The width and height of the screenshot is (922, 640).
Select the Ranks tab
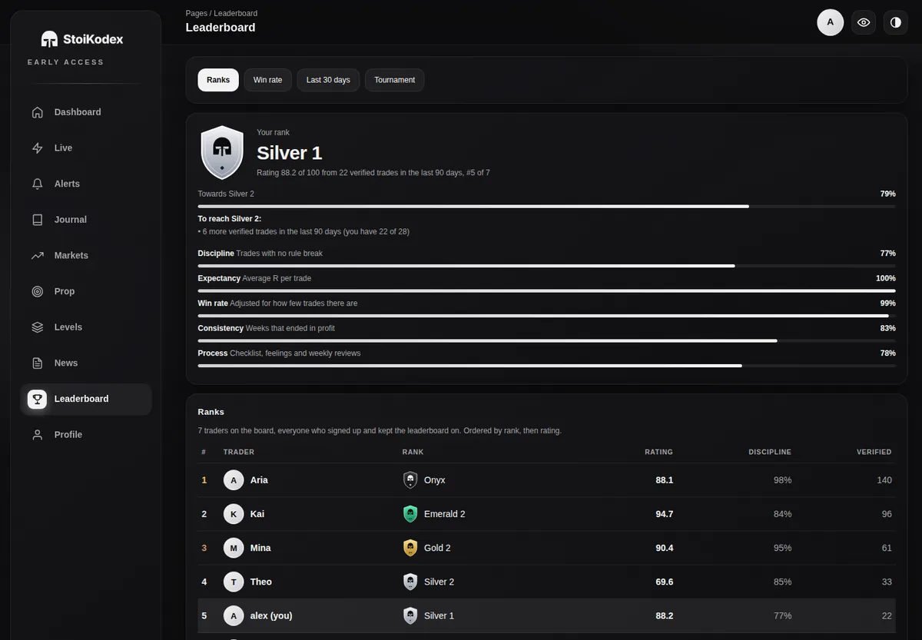218,80
